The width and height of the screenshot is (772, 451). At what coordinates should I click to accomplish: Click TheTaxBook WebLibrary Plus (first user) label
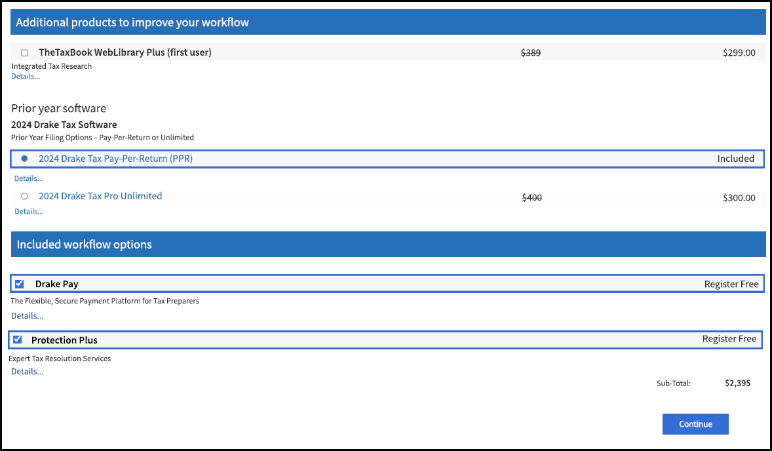coord(125,52)
